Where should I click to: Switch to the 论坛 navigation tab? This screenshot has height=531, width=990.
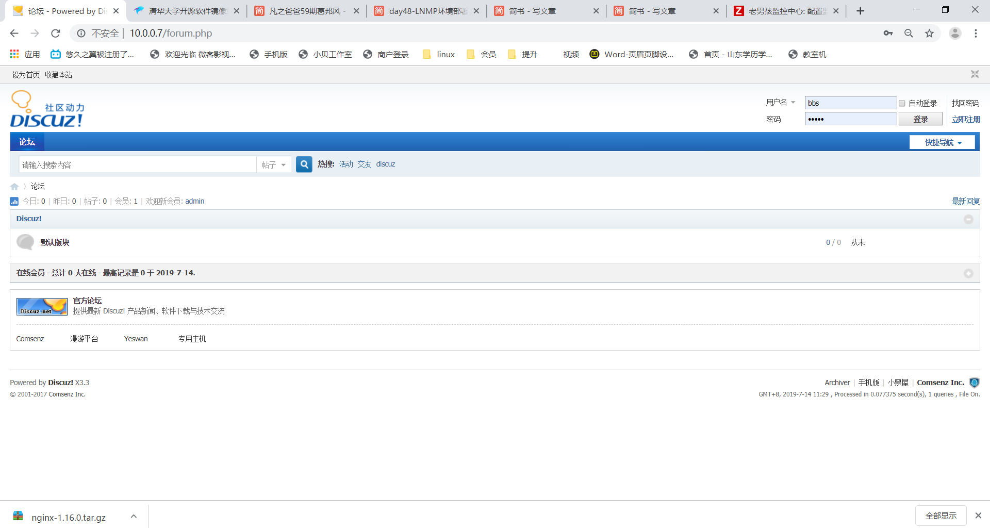[x=27, y=142]
